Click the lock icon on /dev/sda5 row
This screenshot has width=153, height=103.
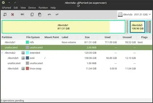pyautogui.click(x=23, y=58)
